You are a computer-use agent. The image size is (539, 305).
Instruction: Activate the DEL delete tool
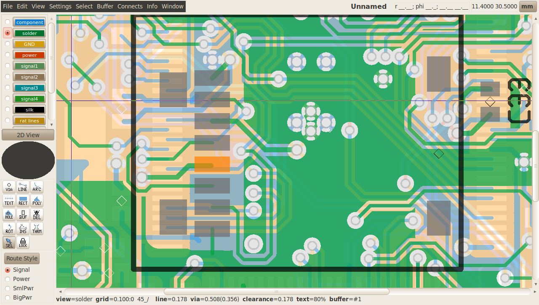(37, 215)
